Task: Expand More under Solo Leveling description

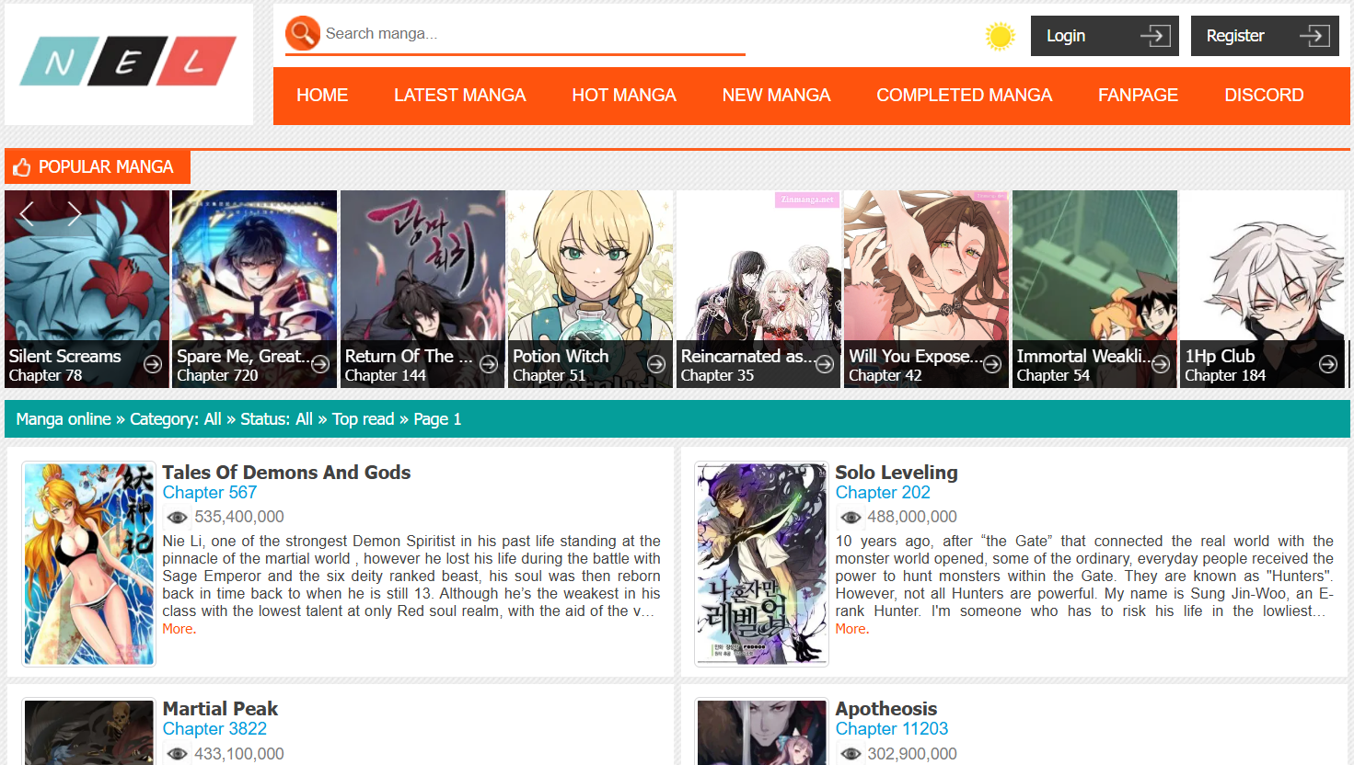Action: point(852,629)
